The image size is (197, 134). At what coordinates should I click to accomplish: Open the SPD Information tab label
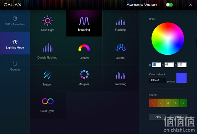pos(15,24)
